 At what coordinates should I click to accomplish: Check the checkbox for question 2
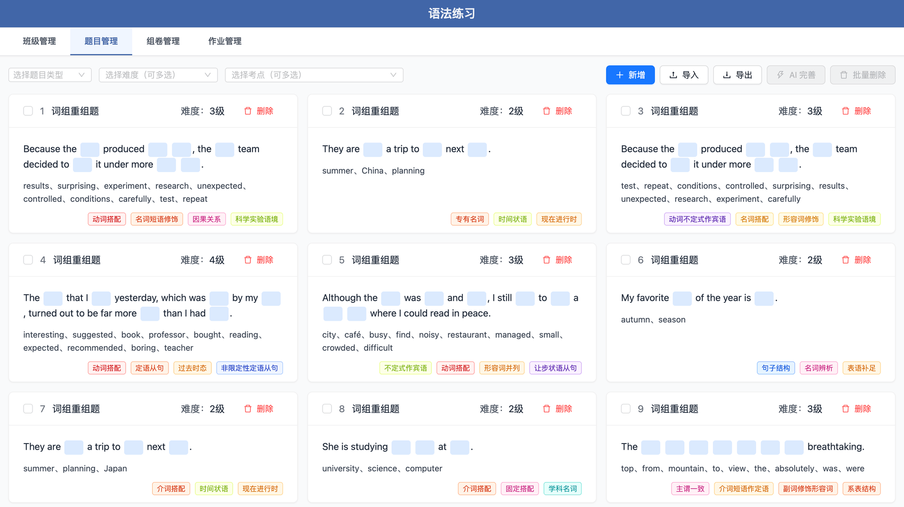[x=327, y=111]
